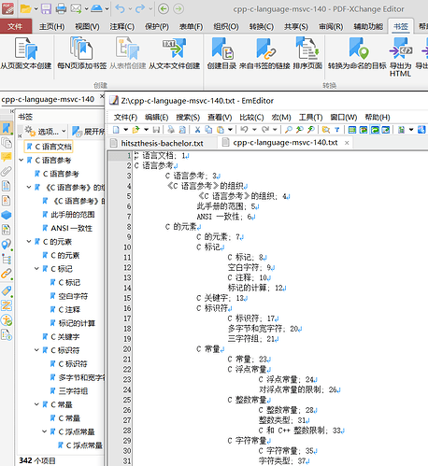Open bookmarks pane icon in left sidebar

point(7,129)
